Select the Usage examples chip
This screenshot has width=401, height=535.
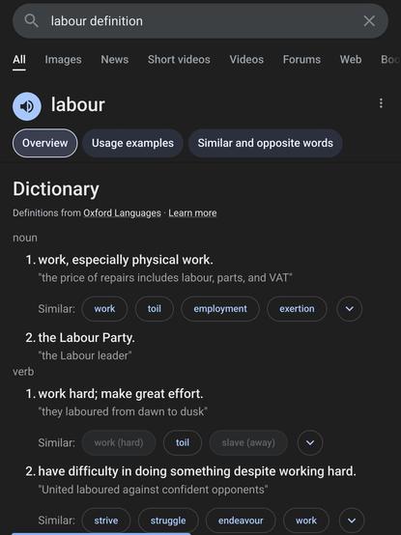click(x=132, y=143)
